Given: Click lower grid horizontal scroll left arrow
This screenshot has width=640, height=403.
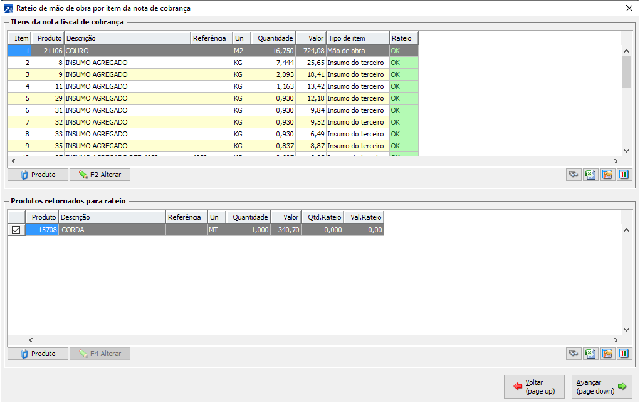Looking at the screenshot, I should 31,340.
